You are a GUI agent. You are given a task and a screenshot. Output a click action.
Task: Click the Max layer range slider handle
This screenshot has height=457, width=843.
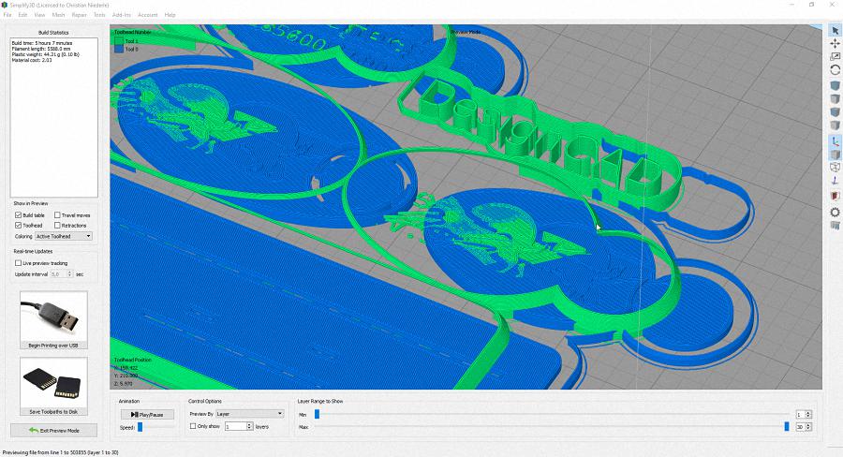coord(786,426)
